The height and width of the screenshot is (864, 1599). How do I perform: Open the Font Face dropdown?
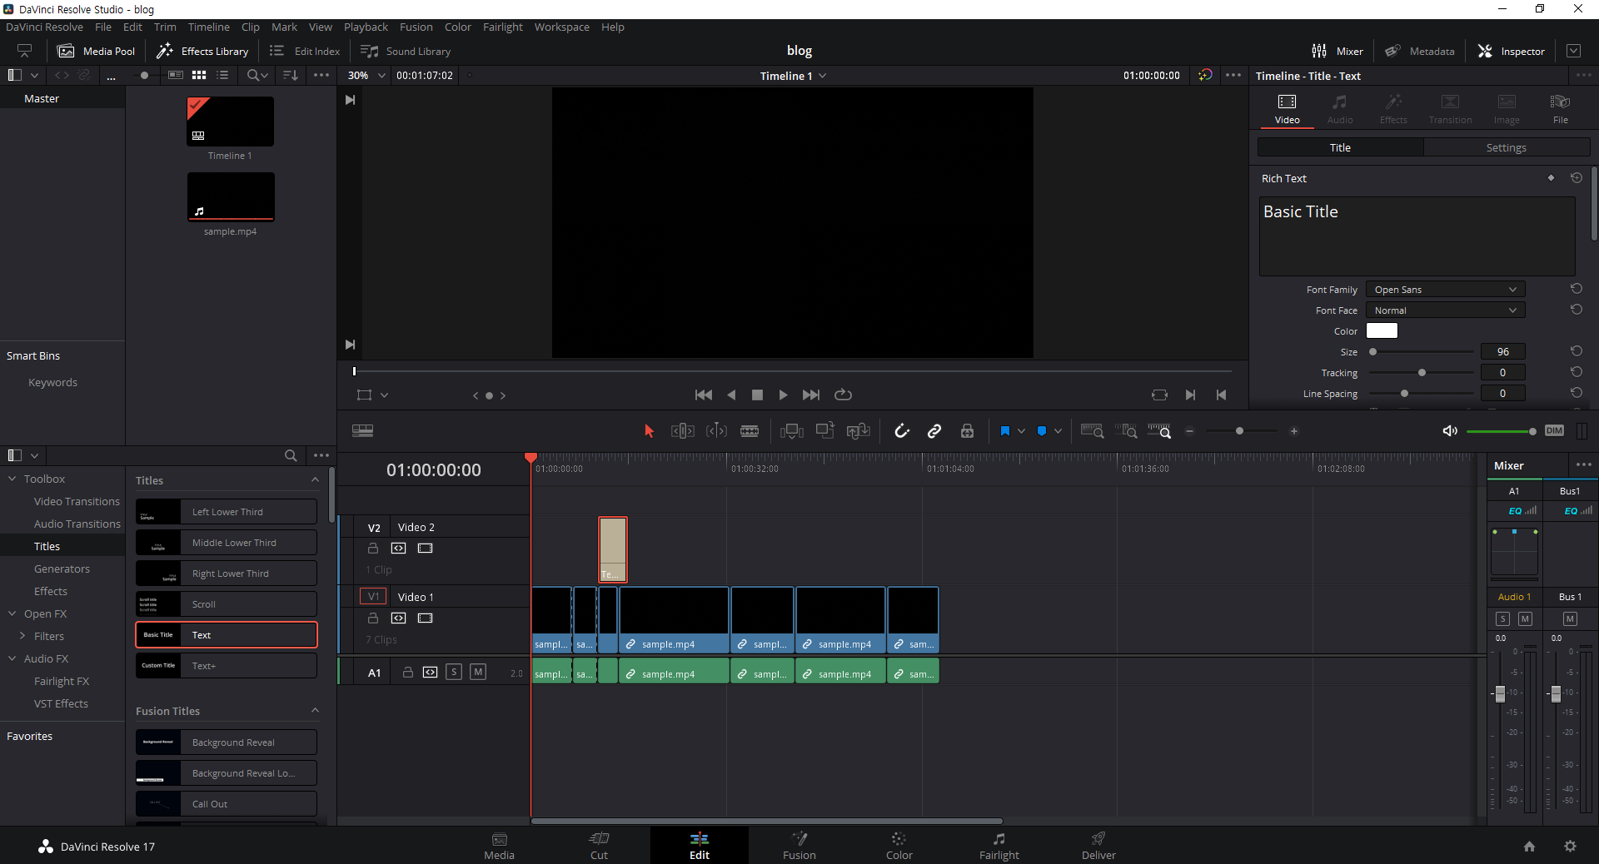point(1445,310)
